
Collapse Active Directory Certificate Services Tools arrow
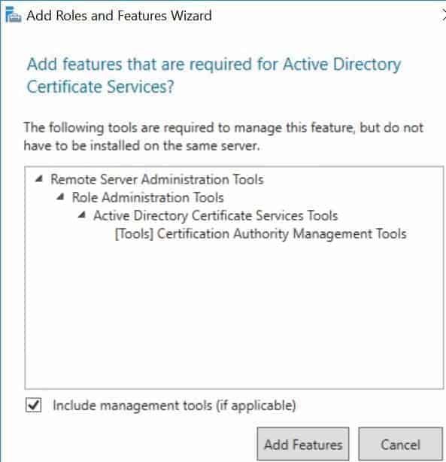[x=82, y=215]
